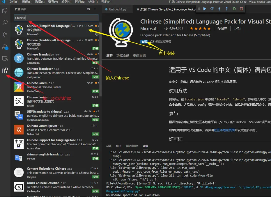Open the Run and Debug view
271x197 pixels.
[5, 47]
